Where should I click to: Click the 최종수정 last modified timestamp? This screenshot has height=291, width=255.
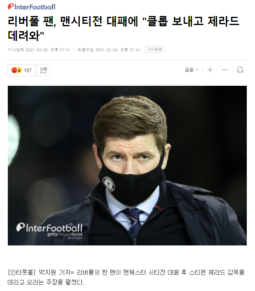[109, 50]
